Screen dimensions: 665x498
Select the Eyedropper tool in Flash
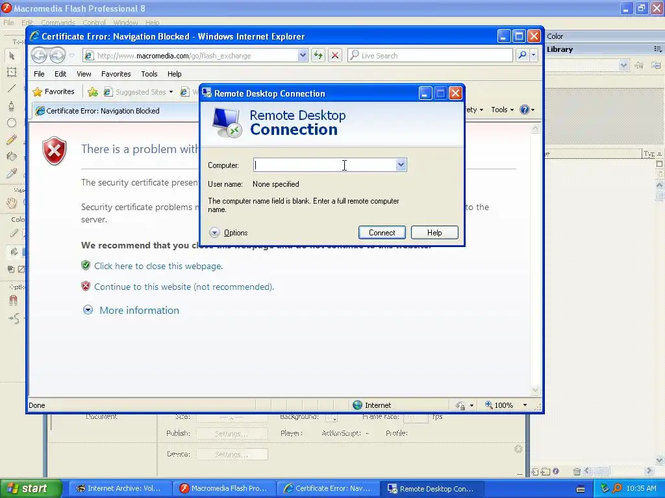click(x=12, y=172)
